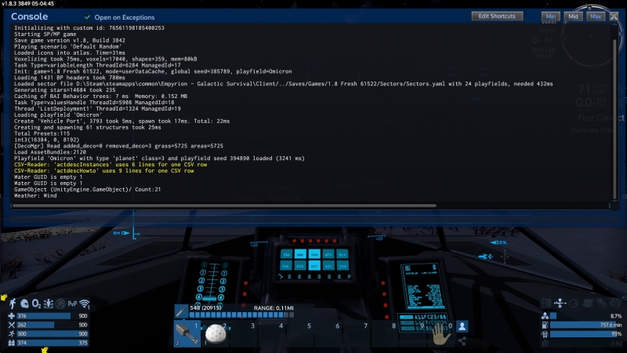This screenshot has height=353, width=627.
Task: Click the 'Starting SP/MP game' console line
Action: click(x=45, y=34)
